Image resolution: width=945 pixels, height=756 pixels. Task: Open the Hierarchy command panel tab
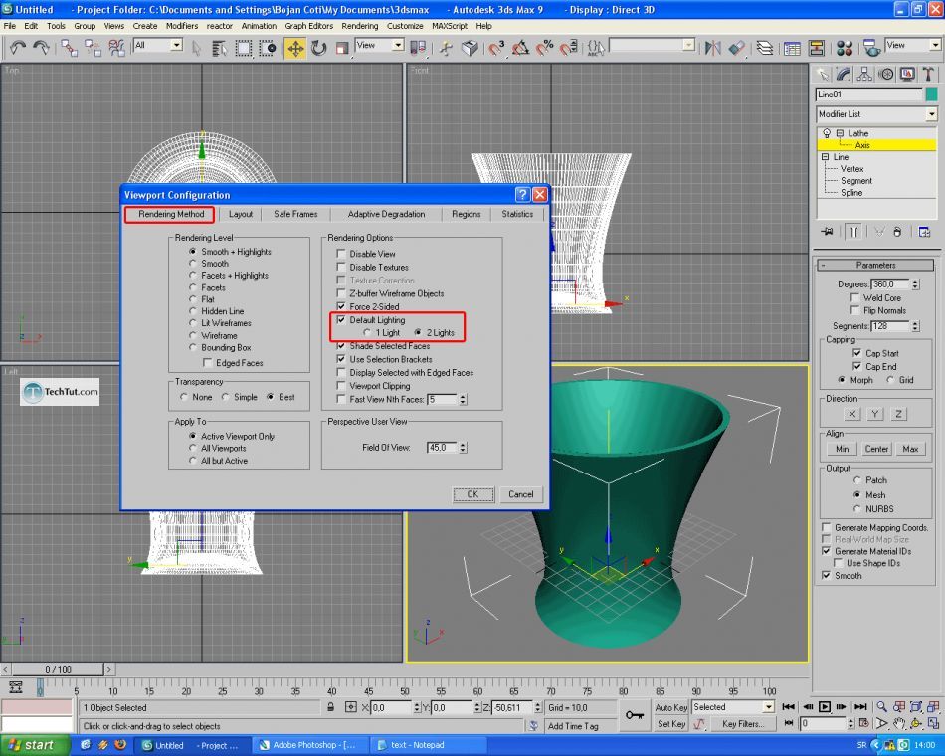[864, 74]
